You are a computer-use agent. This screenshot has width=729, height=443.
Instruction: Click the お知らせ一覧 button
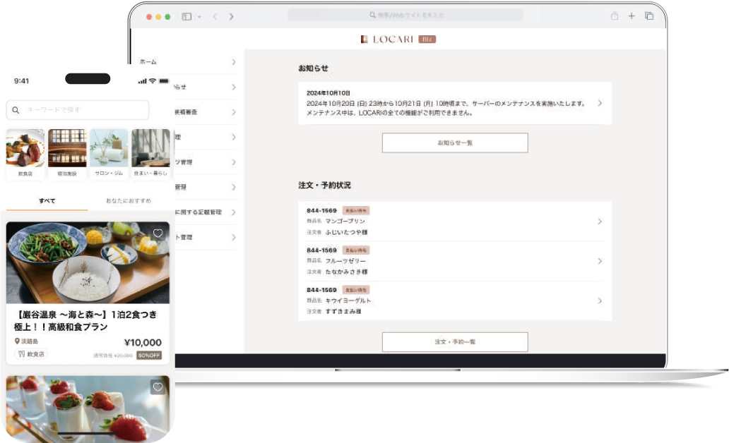[x=455, y=142]
